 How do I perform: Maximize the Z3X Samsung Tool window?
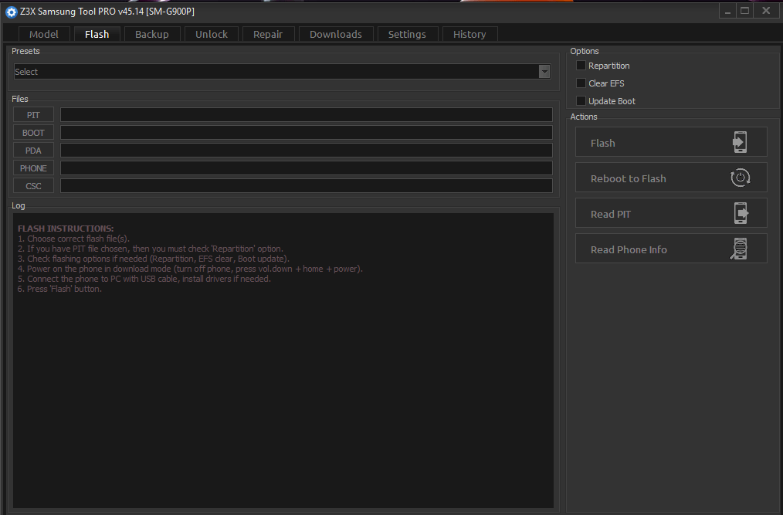[744, 11]
